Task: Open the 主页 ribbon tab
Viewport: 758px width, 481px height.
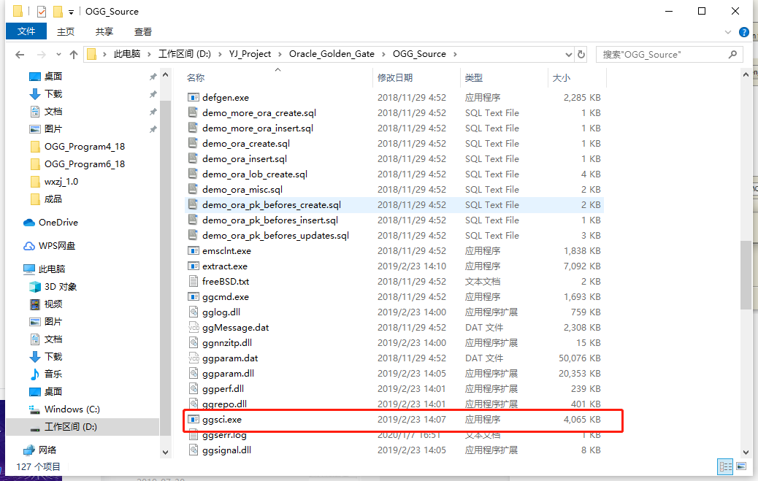Action: pyautogui.click(x=66, y=32)
